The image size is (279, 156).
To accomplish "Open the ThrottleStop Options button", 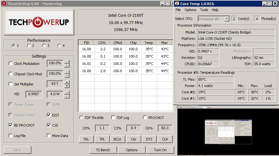I will click(132, 150).
